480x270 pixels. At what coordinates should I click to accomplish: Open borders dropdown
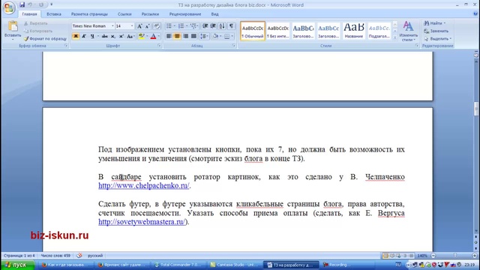click(x=232, y=36)
